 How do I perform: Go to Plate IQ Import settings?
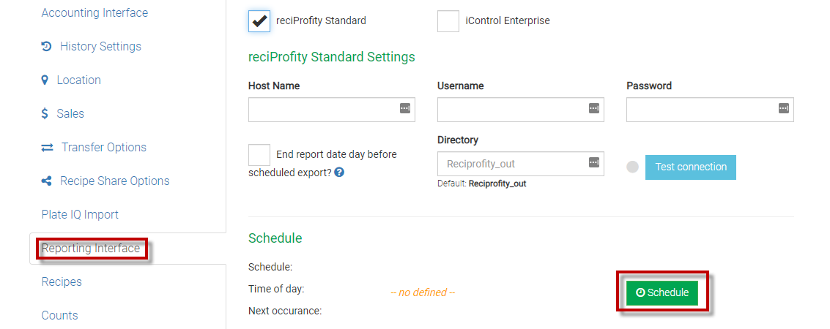click(x=80, y=214)
